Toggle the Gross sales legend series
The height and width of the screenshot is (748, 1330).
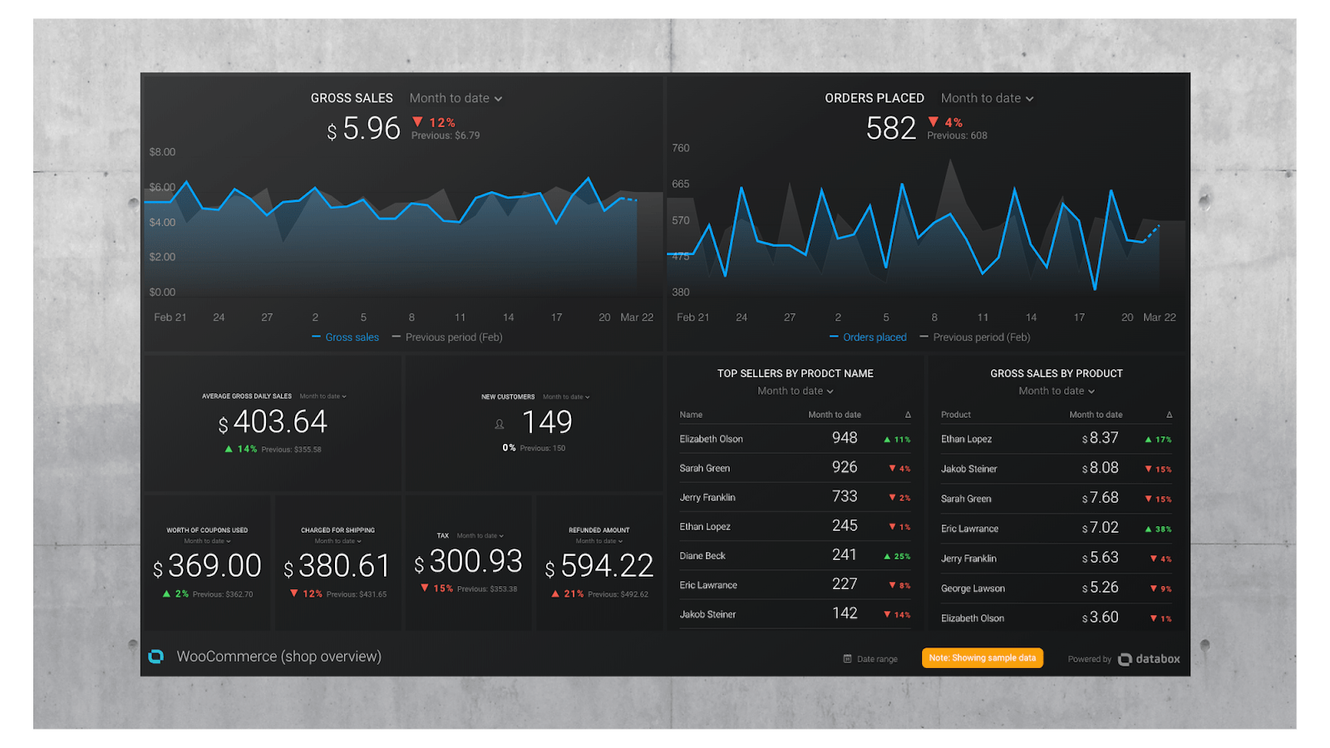[x=345, y=337]
